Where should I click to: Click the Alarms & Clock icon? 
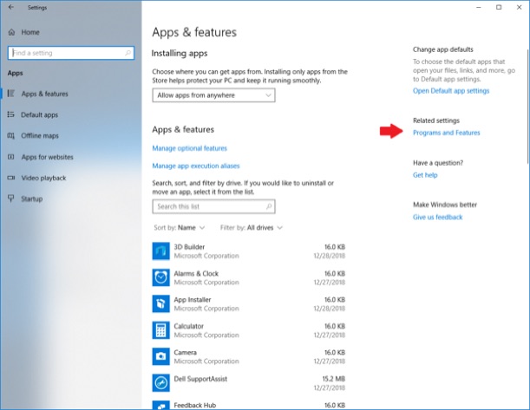160,277
